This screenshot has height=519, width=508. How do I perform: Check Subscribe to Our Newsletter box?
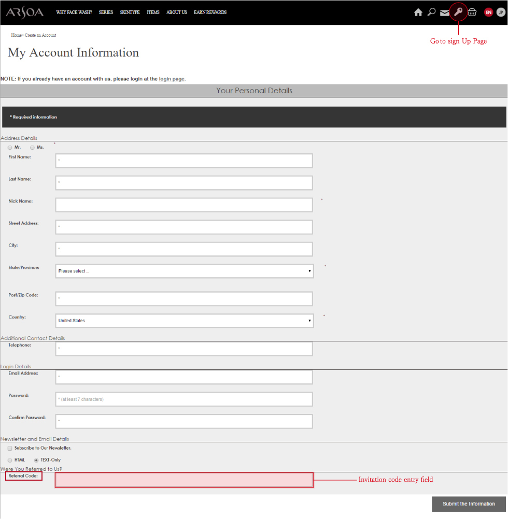coord(10,448)
